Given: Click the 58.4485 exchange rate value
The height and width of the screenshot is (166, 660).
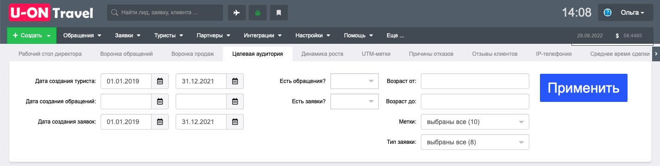Looking at the screenshot, I should (x=633, y=36).
